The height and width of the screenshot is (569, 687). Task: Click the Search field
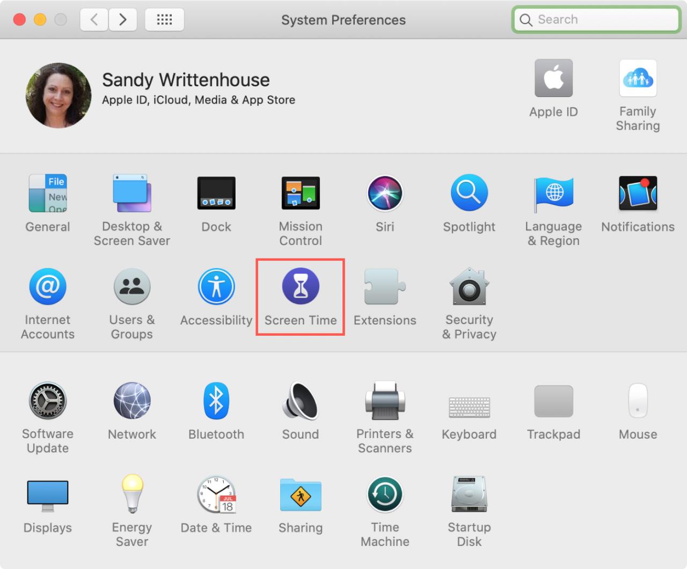point(596,20)
